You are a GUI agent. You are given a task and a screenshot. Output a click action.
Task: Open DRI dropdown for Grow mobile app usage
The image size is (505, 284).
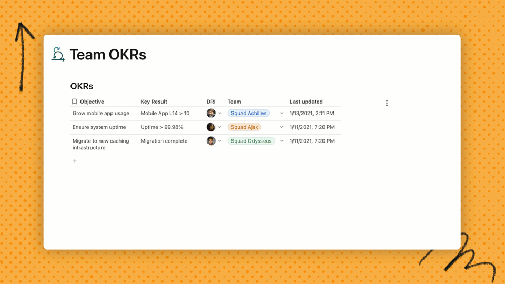point(220,114)
